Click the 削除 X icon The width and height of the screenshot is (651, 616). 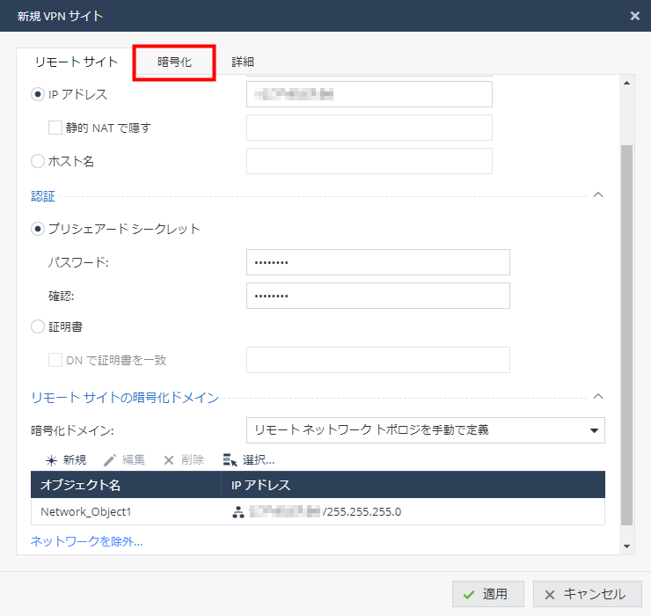169,460
